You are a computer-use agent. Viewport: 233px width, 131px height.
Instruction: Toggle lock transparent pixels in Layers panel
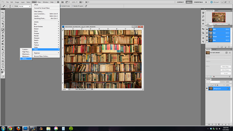click(211, 85)
